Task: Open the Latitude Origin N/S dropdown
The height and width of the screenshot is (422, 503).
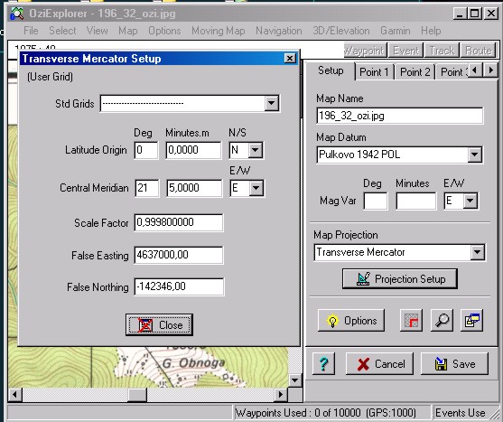Action: 256,150
